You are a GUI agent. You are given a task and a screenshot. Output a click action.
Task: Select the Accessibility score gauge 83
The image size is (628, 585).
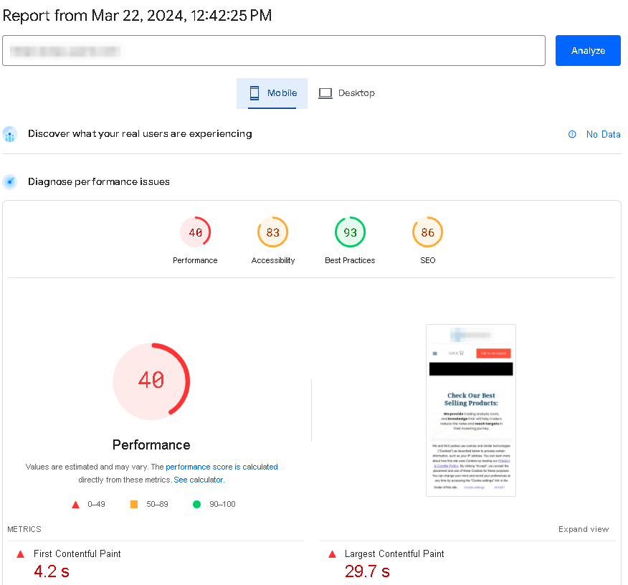tap(272, 232)
